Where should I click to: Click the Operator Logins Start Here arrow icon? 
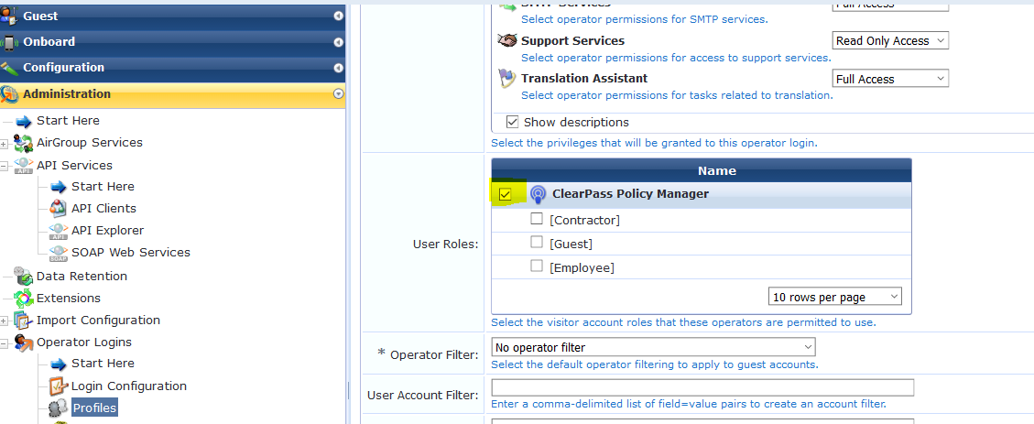click(x=59, y=364)
